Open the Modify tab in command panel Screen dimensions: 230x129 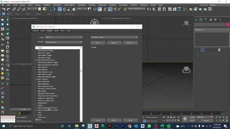201,20
